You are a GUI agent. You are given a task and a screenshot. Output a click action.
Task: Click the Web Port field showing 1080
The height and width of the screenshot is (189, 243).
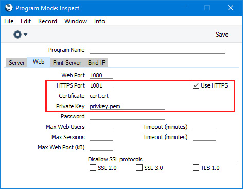coord(101,75)
